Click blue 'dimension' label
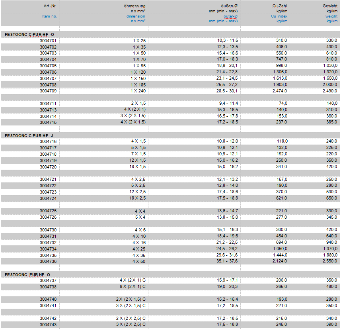Screen dimensions: 341x329 [136, 16]
